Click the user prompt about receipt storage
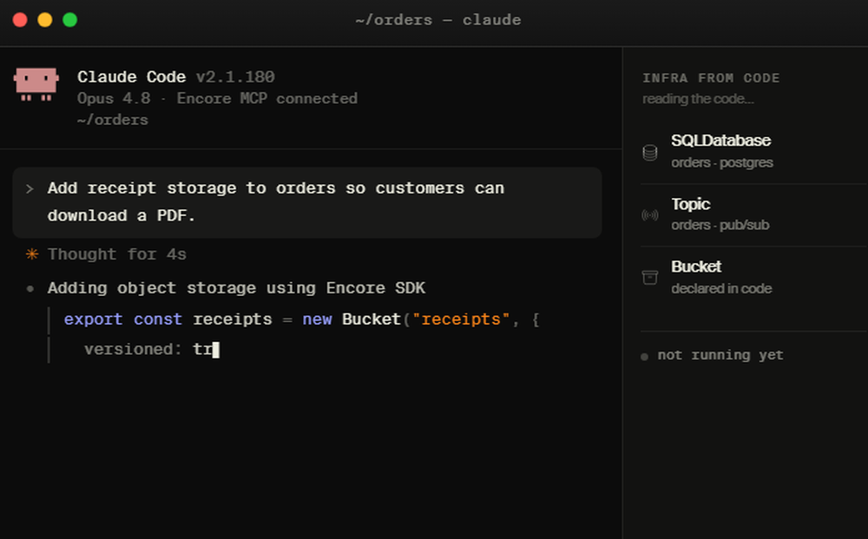 click(x=307, y=202)
